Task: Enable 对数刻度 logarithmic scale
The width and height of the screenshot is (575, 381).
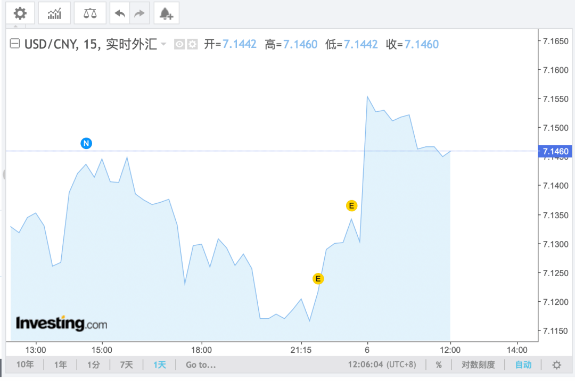Action: (478, 365)
